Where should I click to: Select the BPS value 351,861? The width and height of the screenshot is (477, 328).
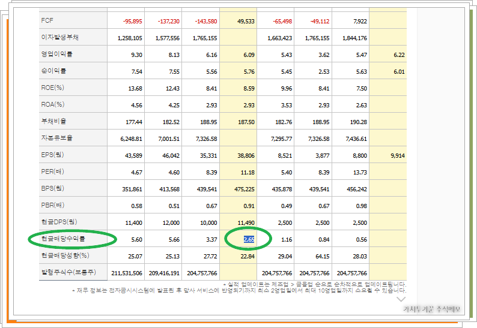click(132, 189)
